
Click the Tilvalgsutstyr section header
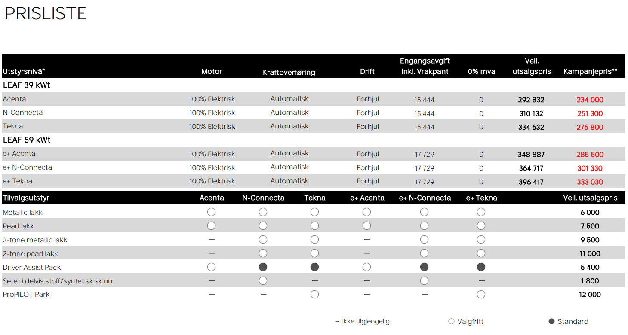[x=26, y=198]
